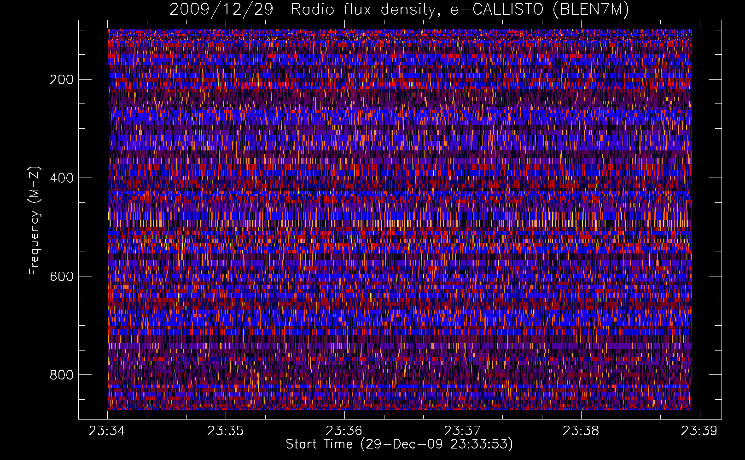Image resolution: width=745 pixels, height=460 pixels.
Task: Click spectrogram at 23:38 and 600 MHz
Action: pyautogui.click(x=581, y=276)
